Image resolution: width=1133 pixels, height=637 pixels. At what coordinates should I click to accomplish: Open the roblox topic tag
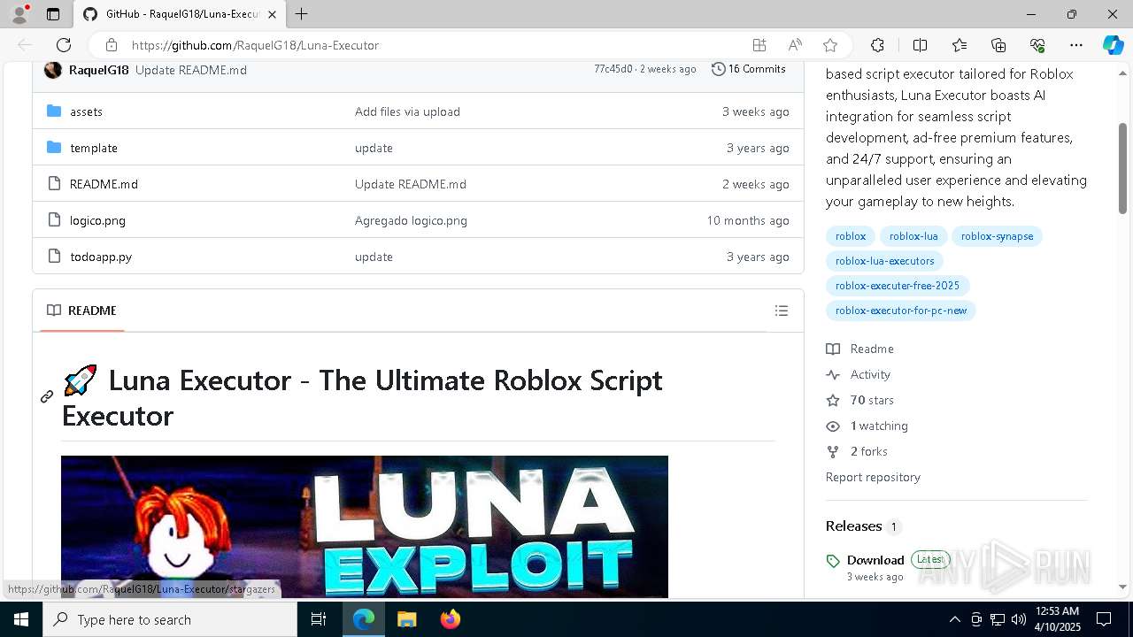[x=851, y=236]
